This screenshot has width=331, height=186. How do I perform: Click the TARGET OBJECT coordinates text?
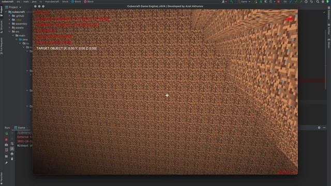tap(66, 48)
